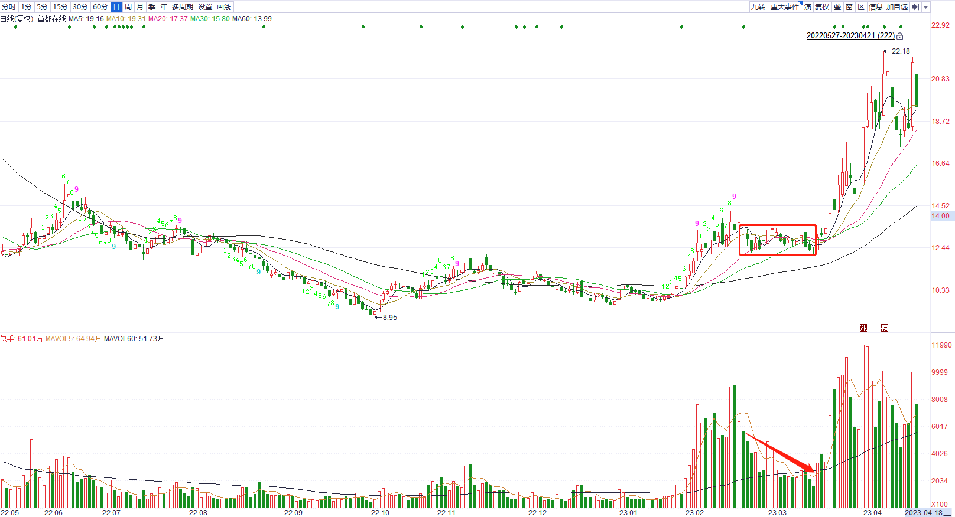Click the MA5: 19.16 indicator label
Viewport: 955px width, 517px height.
pos(86,19)
